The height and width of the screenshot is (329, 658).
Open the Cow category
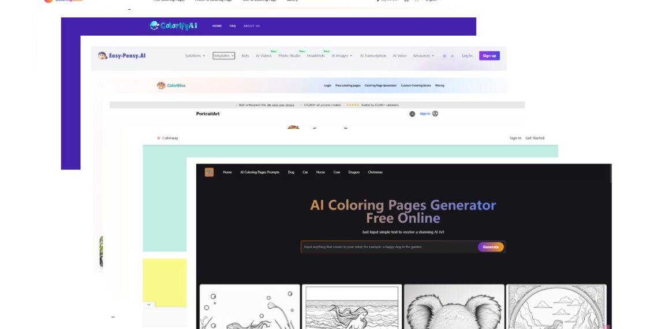pyautogui.click(x=337, y=172)
